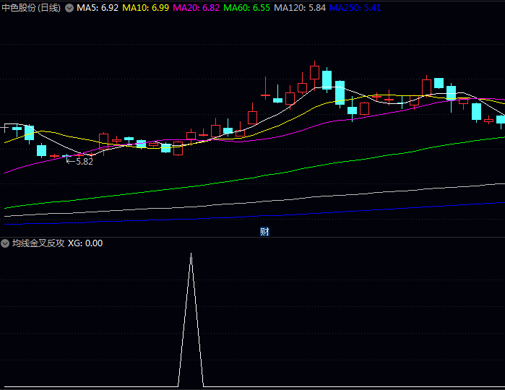This screenshot has width=505, height=390.
Task: Select the magenta MA20: 6.82 label
Action: pos(197,8)
